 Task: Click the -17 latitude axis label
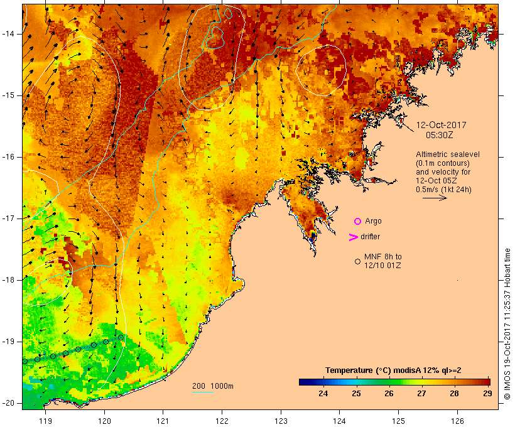[x=8, y=219]
